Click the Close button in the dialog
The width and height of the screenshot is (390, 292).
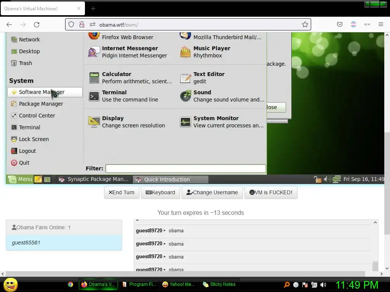(x=276, y=107)
